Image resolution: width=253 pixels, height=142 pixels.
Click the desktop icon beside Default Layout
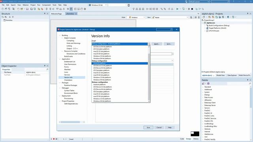[186, 2]
